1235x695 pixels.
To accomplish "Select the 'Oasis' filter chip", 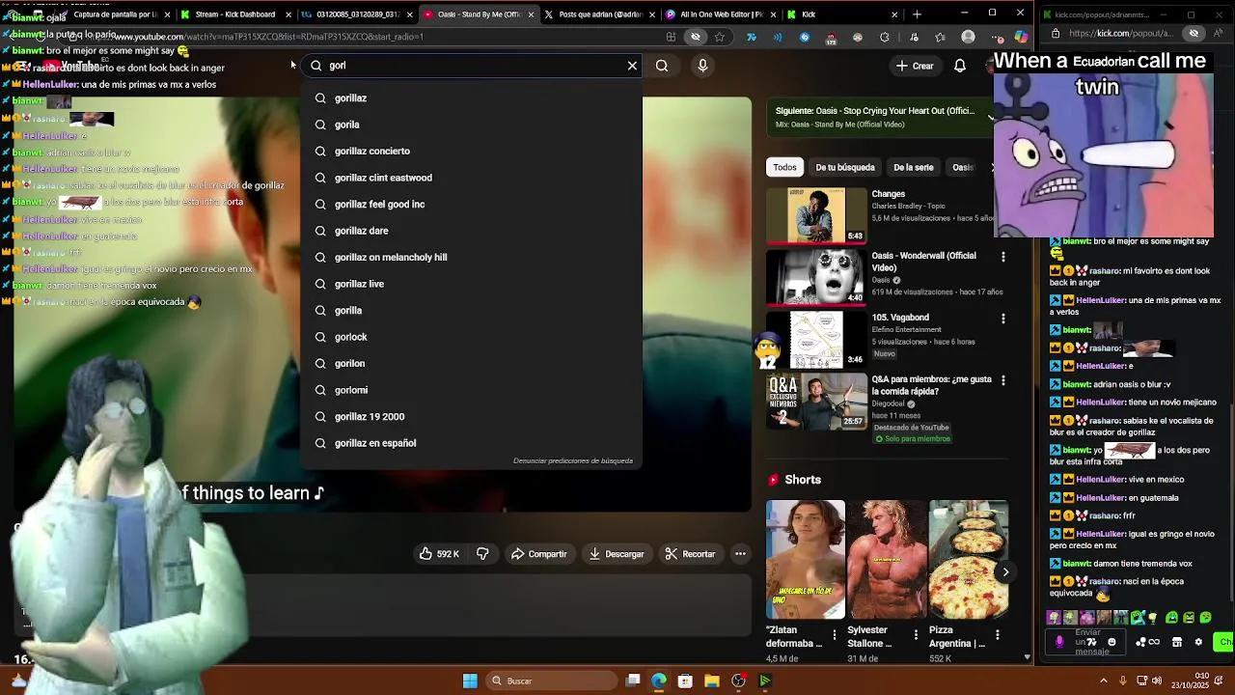I will 963,167.
